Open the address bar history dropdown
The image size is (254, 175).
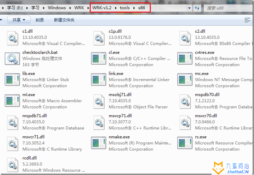(x=189, y=8)
